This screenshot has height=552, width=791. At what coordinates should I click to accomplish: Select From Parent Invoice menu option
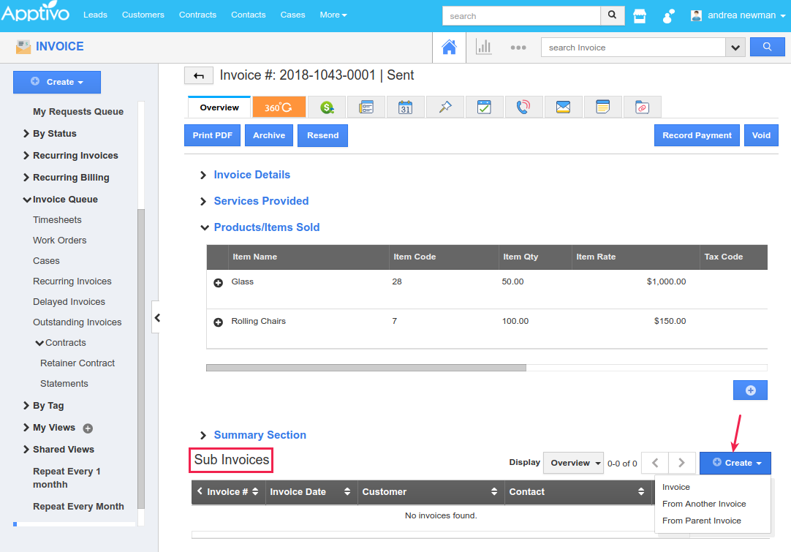tap(701, 521)
